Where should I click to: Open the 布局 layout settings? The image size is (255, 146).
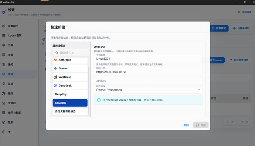click(18, 55)
